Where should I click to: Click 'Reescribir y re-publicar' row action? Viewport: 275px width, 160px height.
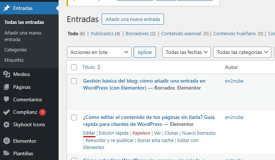point(109,140)
